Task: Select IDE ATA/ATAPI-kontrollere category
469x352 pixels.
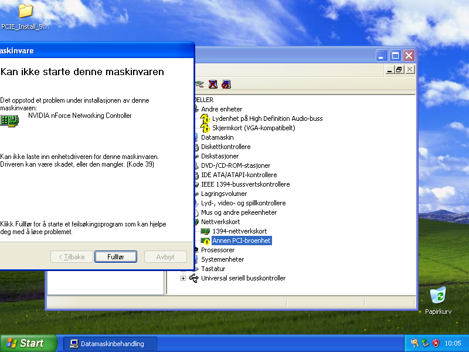Action: pyautogui.click(x=239, y=175)
